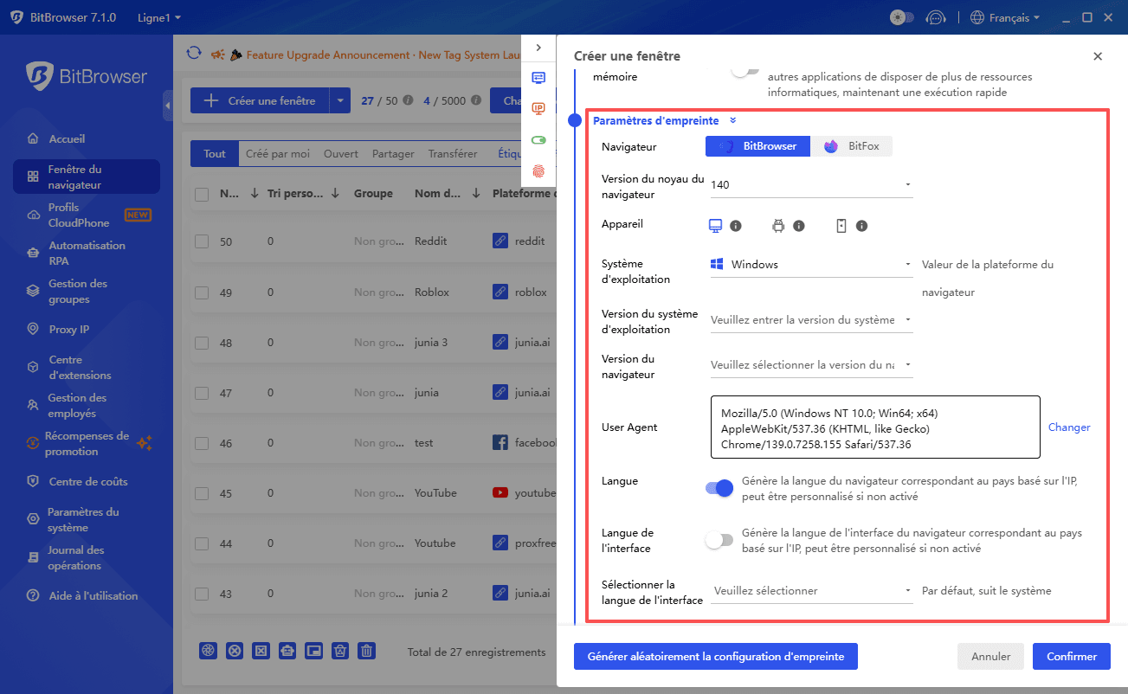Click the headset support icon in the title bar
The height and width of the screenshot is (694, 1128).
(x=936, y=16)
